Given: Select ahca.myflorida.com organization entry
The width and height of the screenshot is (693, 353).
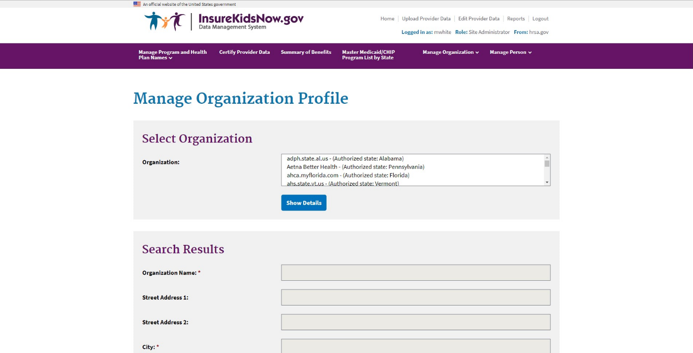Looking at the screenshot, I should (412, 175).
